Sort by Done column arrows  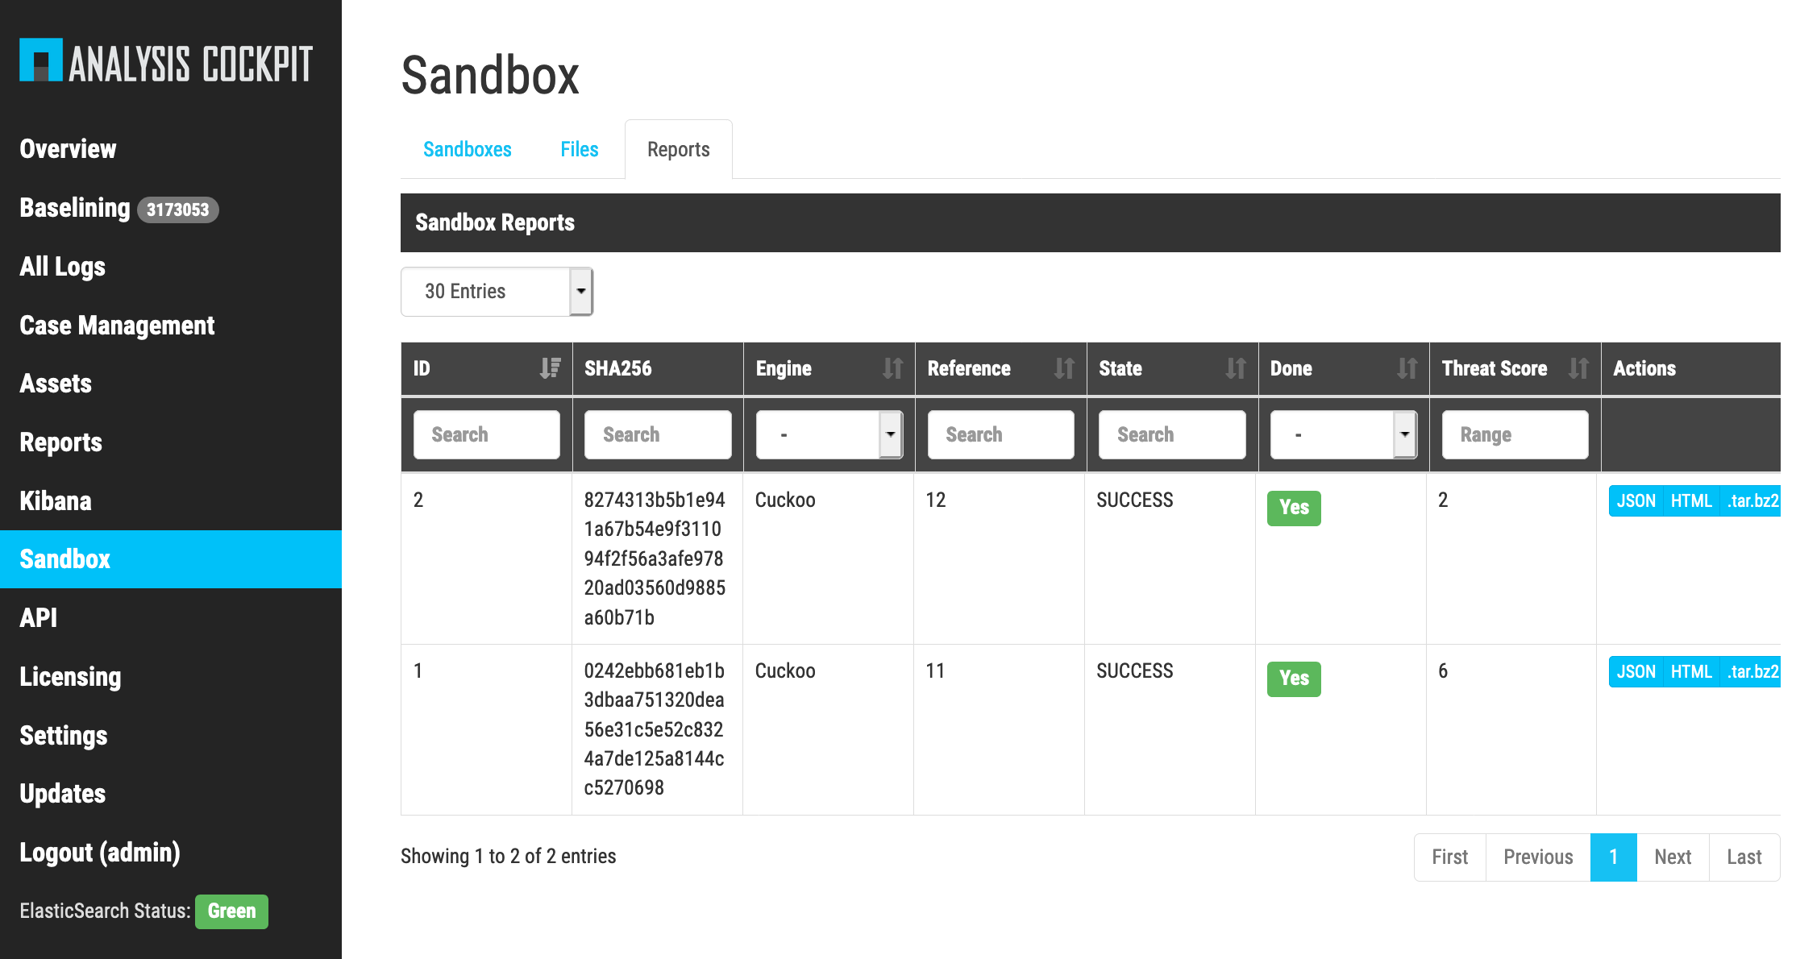(1407, 368)
